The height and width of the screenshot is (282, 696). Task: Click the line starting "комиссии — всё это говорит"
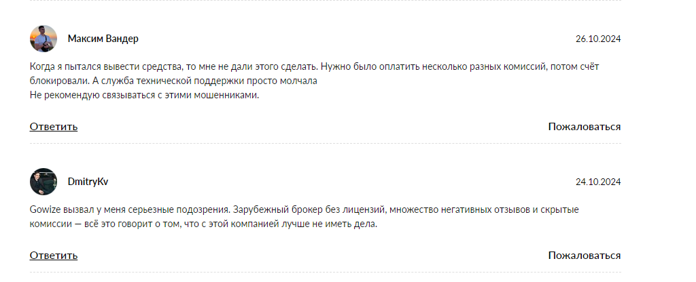(203, 224)
